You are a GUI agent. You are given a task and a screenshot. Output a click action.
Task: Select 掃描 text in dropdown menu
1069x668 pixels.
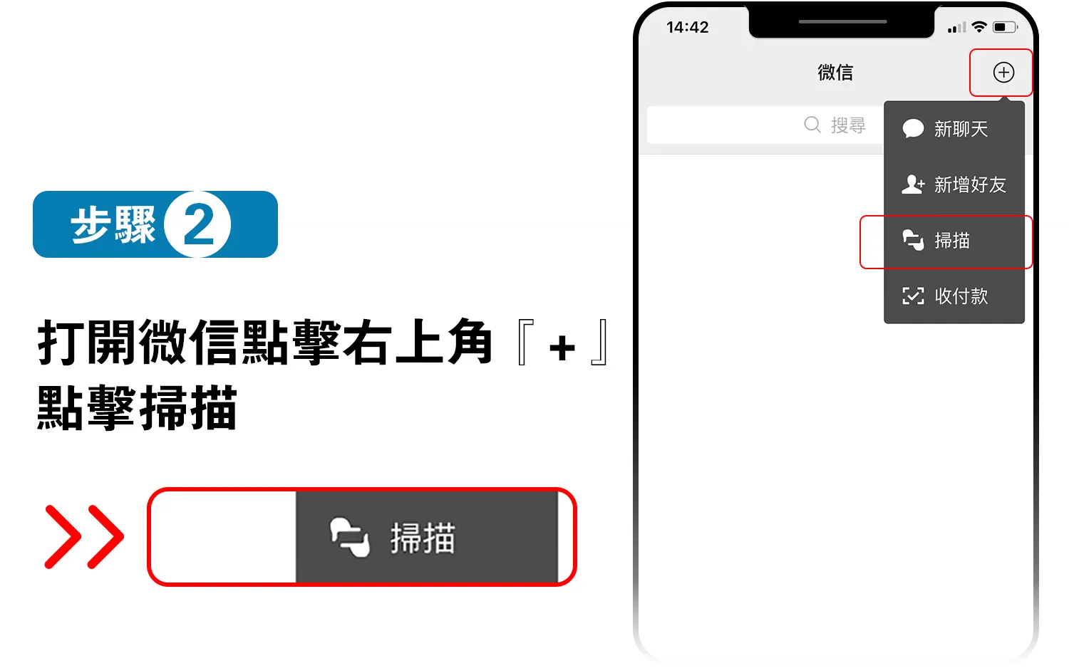pos(952,241)
